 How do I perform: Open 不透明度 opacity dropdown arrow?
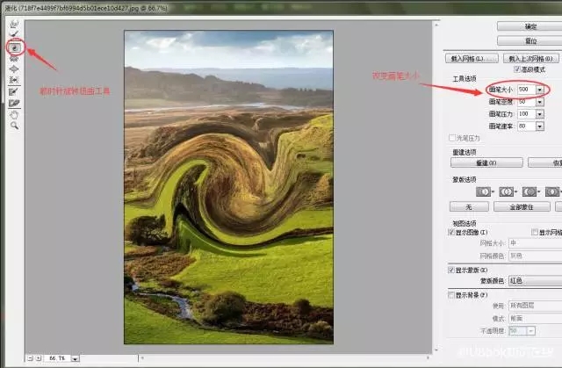pyautogui.click(x=530, y=331)
